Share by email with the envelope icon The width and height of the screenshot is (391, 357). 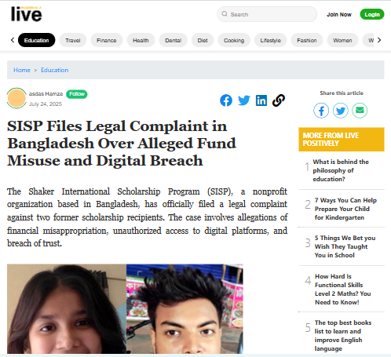pyautogui.click(x=360, y=111)
